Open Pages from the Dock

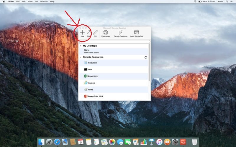(x=136, y=142)
